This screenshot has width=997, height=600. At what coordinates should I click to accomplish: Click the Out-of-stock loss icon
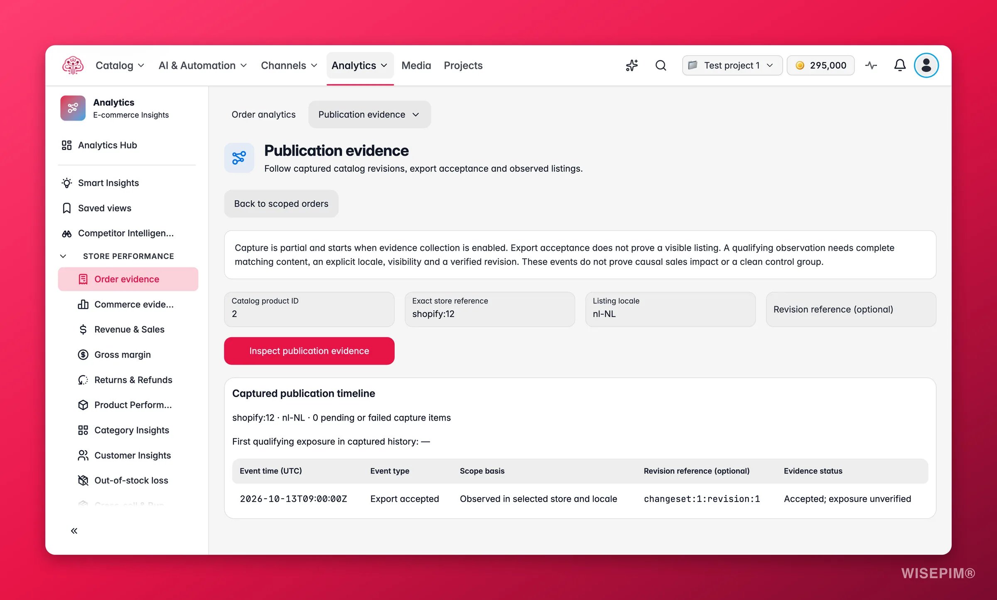83,480
